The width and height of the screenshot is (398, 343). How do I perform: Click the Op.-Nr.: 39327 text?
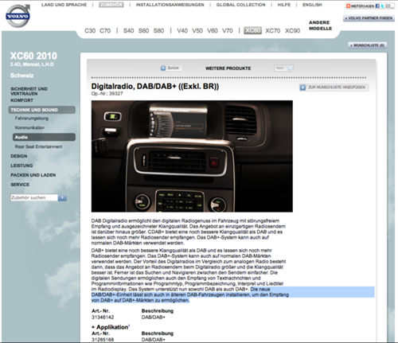(x=107, y=94)
